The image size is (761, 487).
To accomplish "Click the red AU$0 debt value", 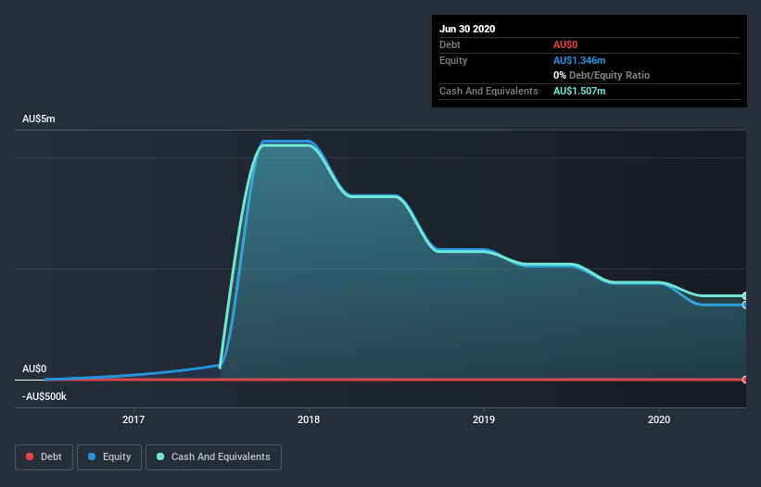I will 565,44.
